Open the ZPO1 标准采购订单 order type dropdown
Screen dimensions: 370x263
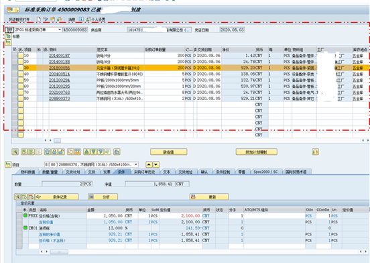(x=60, y=30)
